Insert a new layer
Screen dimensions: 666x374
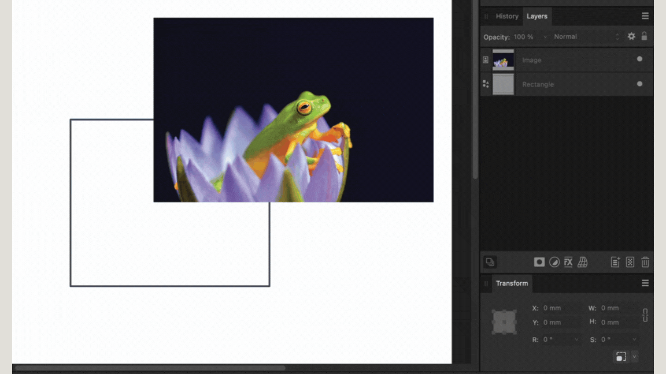(x=616, y=261)
